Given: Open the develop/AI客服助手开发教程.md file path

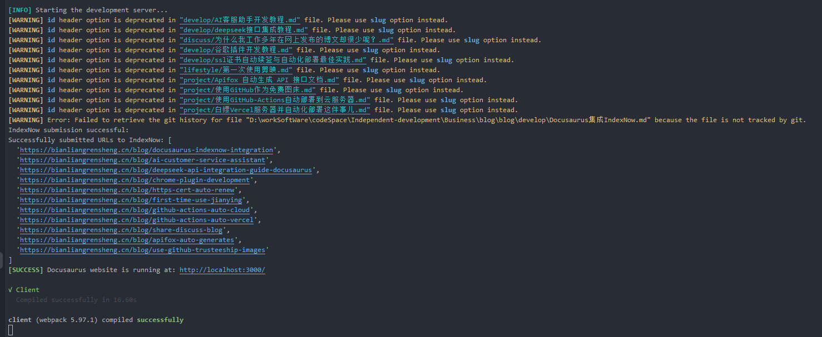Looking at the screenshot, I should pos(240,20).
